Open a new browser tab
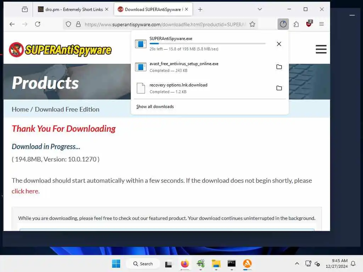This screenshot has width=363, height=272. [x=200, y=9]
